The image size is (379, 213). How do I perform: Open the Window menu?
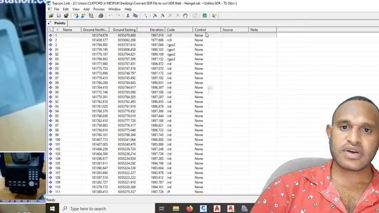[114, 9]
